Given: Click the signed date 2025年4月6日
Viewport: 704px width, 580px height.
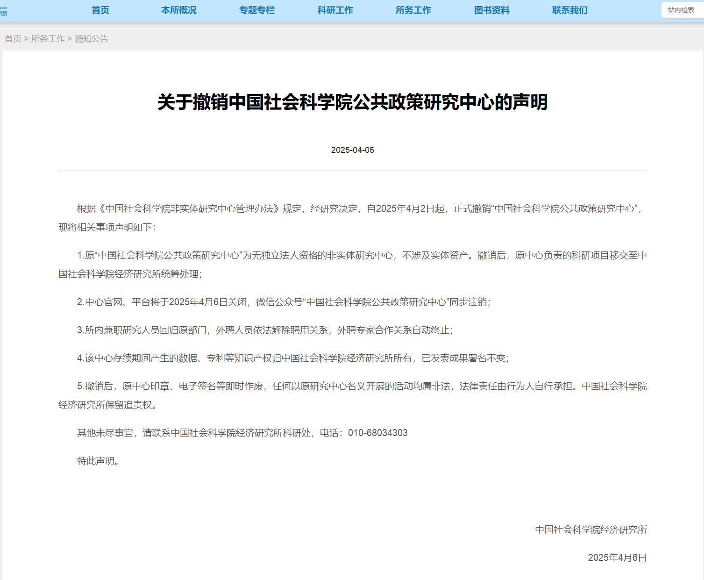Looking at the screenshot, I should 618,558.
